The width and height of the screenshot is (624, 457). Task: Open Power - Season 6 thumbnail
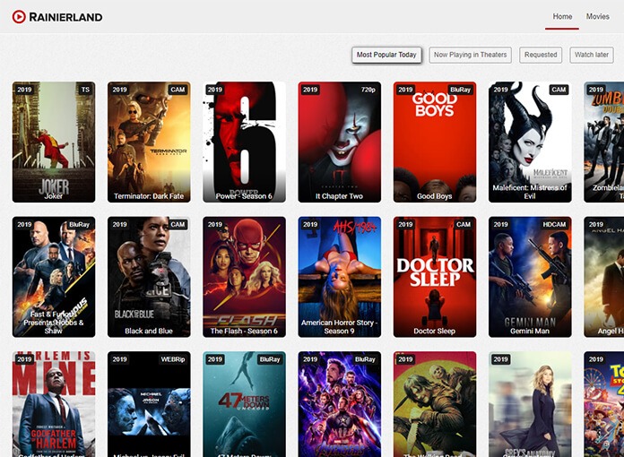(x=244, y=142)
